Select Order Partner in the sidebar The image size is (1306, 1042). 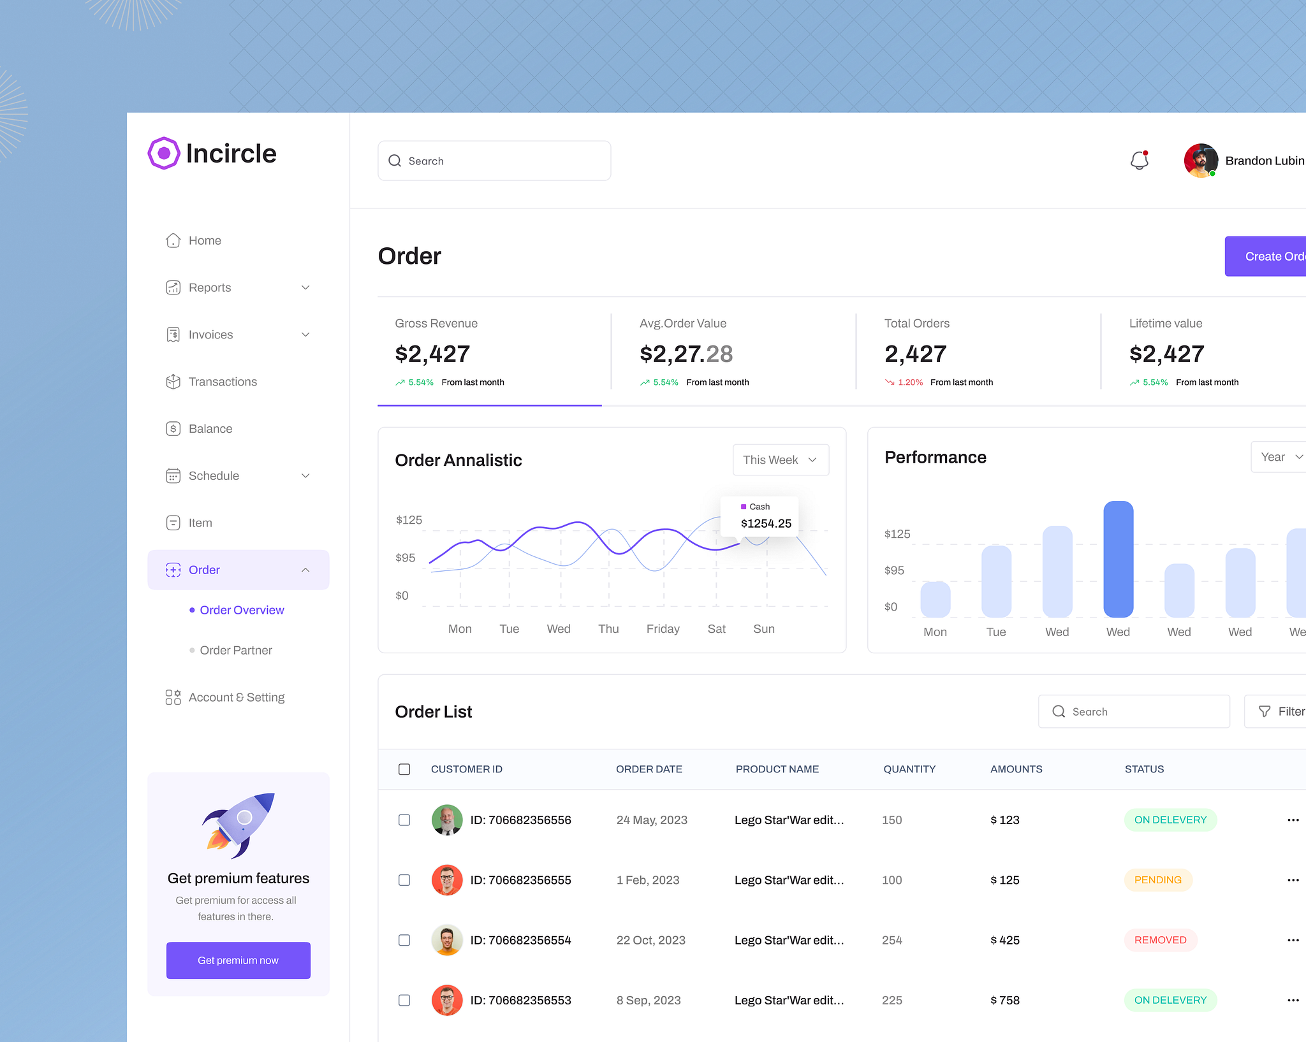tap(235, 649)
